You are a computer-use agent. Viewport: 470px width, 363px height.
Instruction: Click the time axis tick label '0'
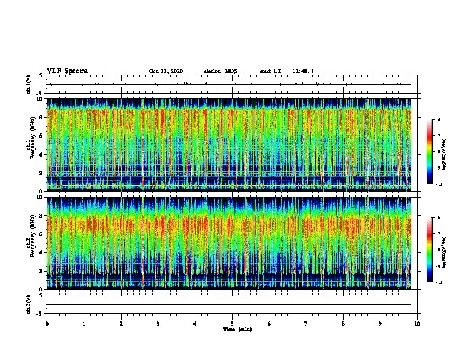(x=47, y=324)
